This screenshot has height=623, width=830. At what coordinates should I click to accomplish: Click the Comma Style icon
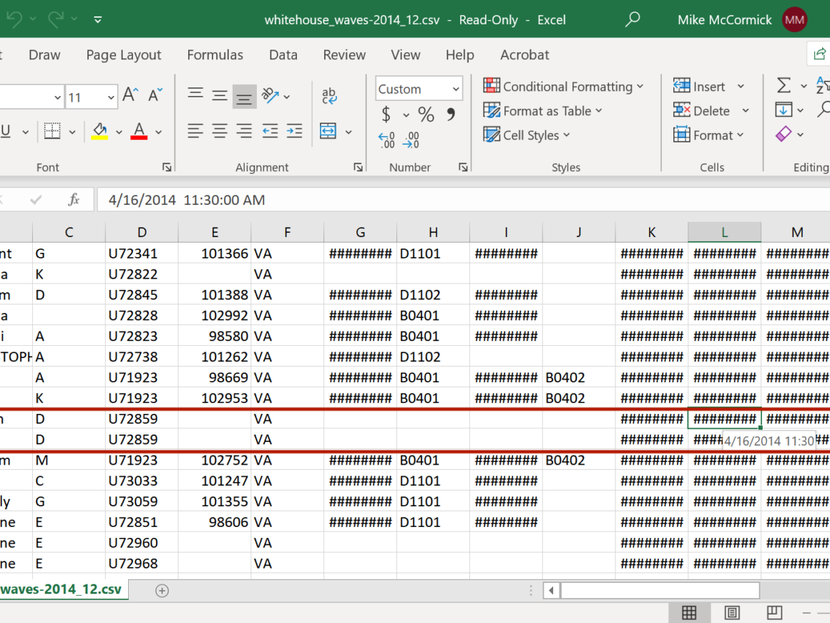pyautogui.click(x=451, y=115)
